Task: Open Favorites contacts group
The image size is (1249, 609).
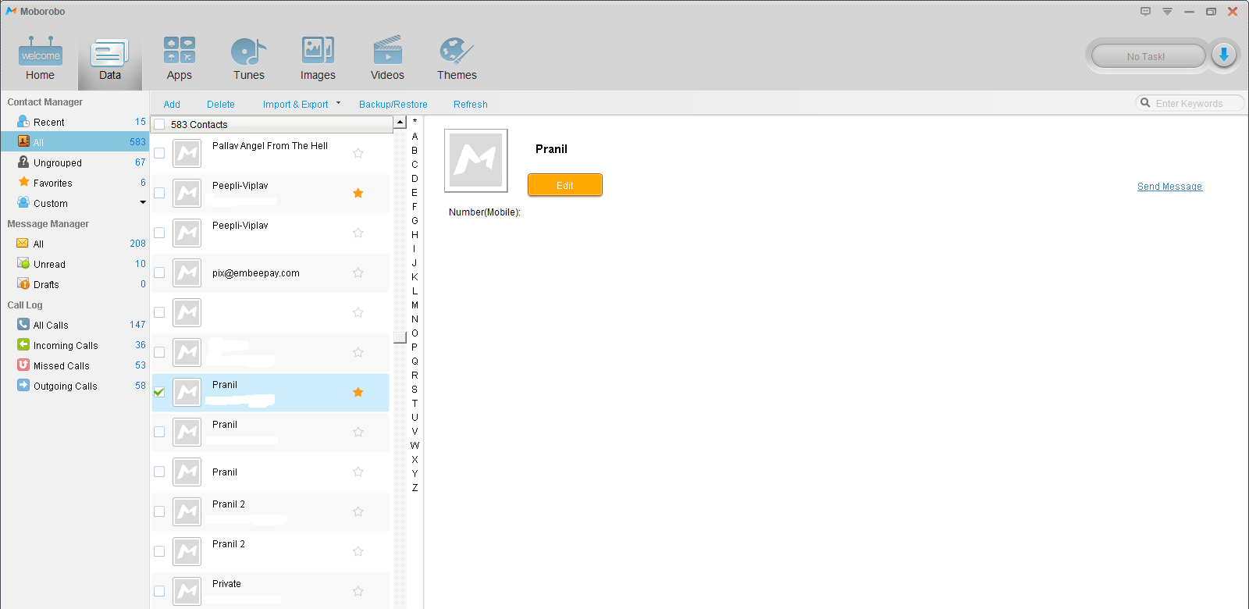Action: tap(75, 183)
